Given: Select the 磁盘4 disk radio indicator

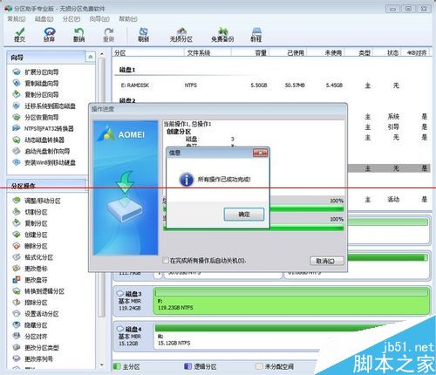Looking at the screenshot, I should [120, 329].
